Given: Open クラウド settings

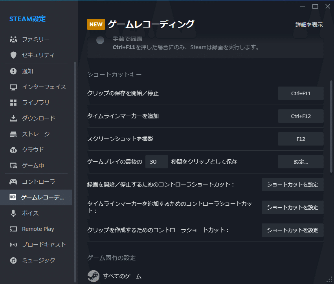Looking at the screenshot, I should click(36, 150).
